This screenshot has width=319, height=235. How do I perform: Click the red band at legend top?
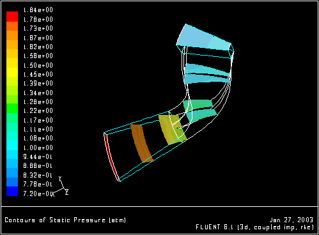coord(12,17)
